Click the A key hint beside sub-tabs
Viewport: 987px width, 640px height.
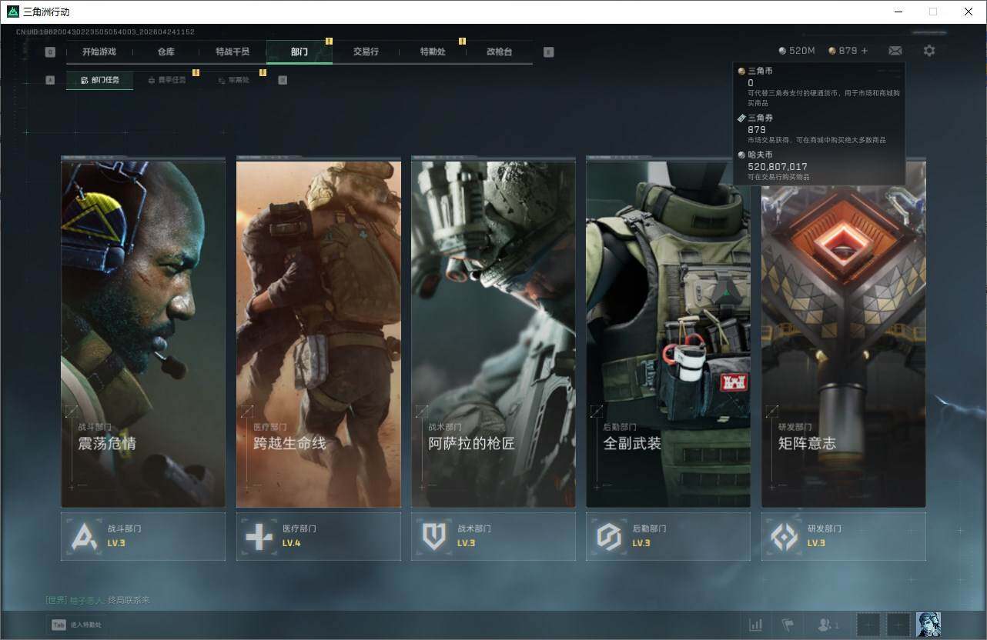tap(50, 80)
